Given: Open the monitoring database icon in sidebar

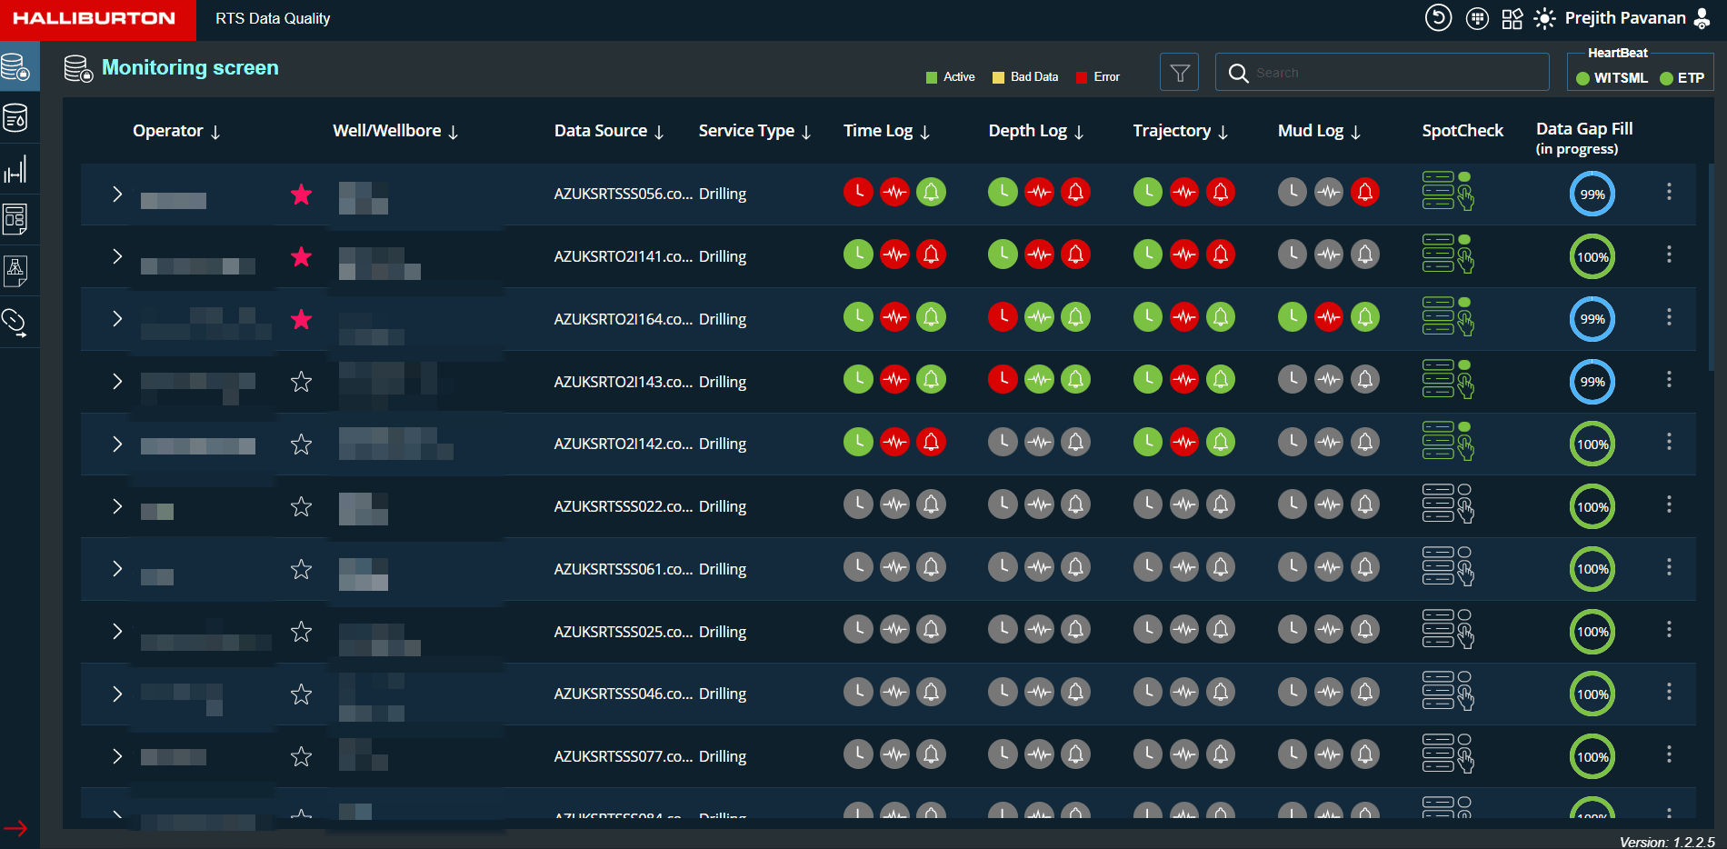Looking at the screenshot, I should click(x=17, y=67).
